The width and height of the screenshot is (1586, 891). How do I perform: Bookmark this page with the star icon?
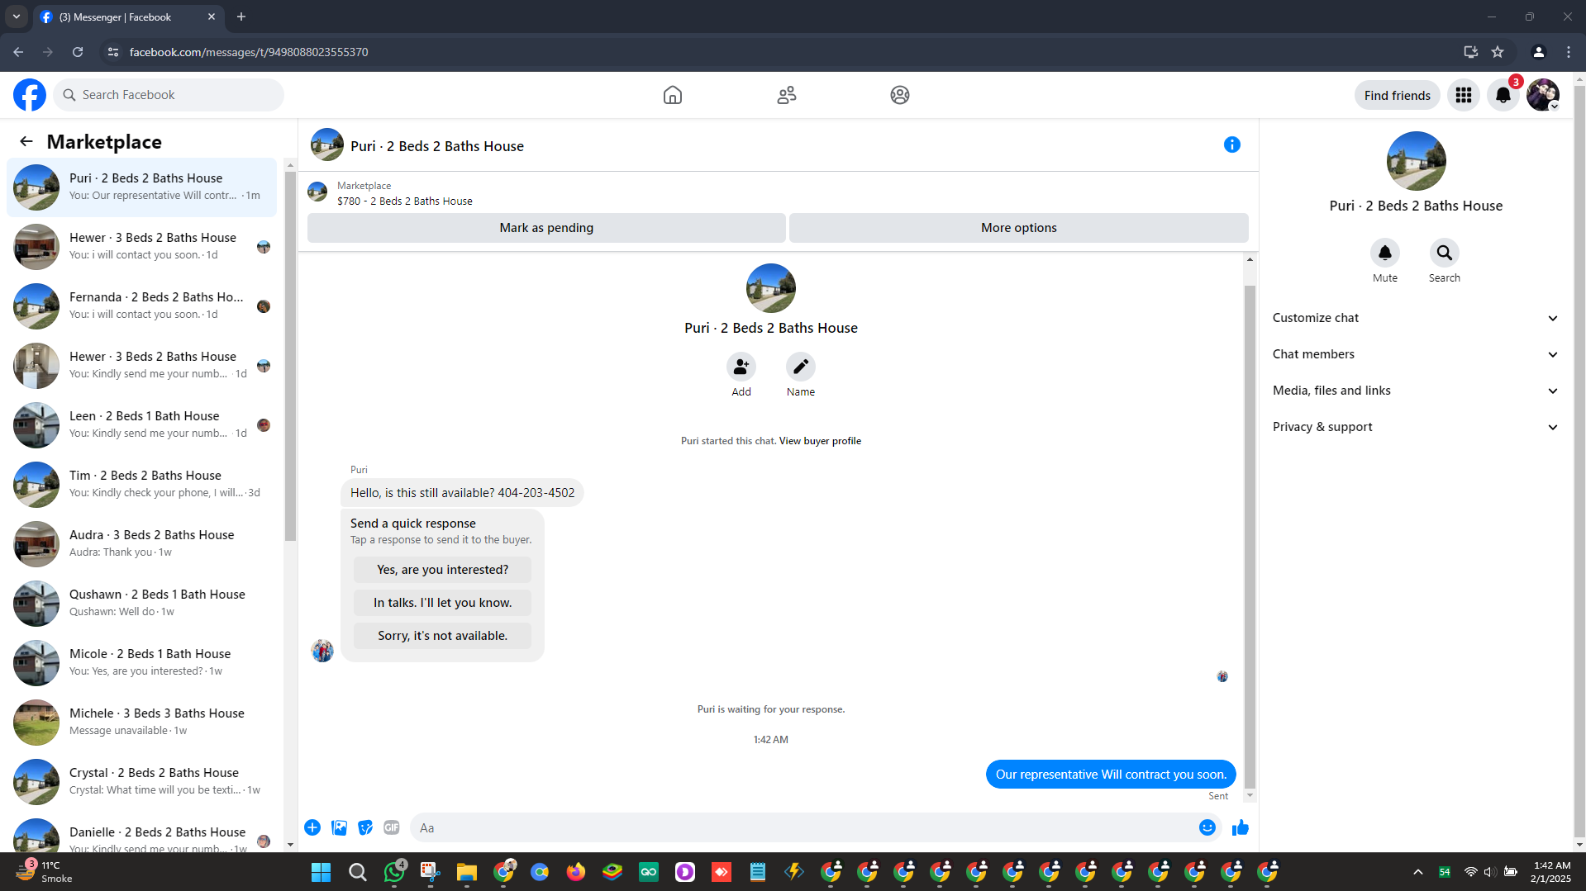click(1498, 52)
